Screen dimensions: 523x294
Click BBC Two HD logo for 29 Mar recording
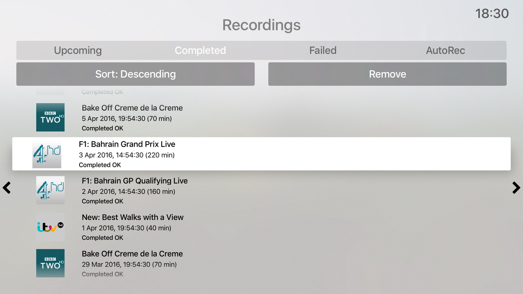point(50,263)
